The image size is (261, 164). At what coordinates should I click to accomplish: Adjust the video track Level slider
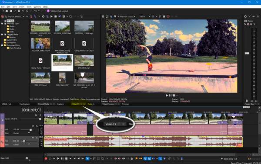pyautogui.click(x=40, y=119)
